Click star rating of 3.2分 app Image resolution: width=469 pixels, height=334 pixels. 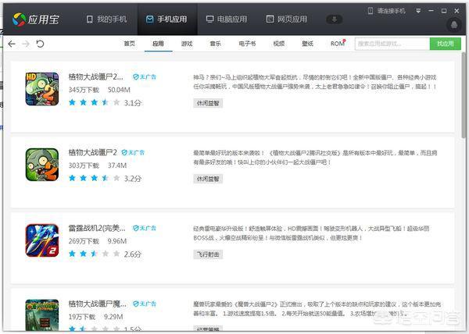click(95, 178)
